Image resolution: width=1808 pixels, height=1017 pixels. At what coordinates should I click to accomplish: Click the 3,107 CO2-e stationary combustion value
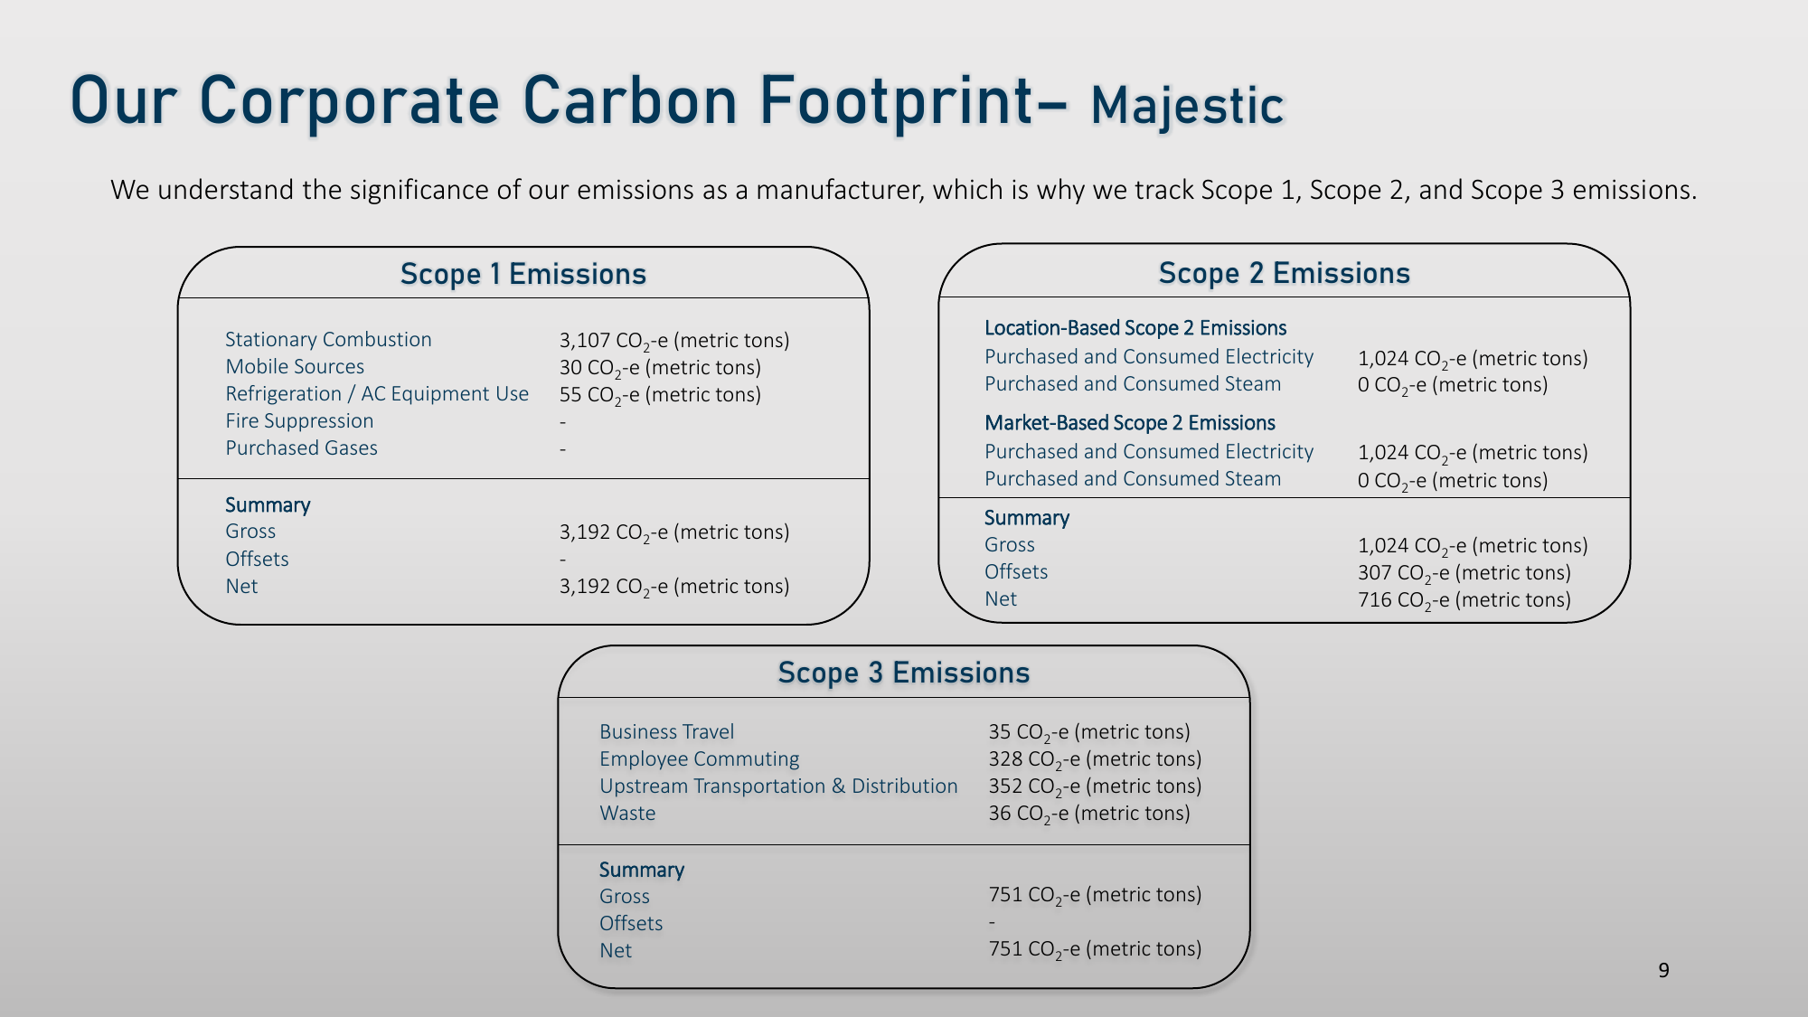tap(674, 341)
